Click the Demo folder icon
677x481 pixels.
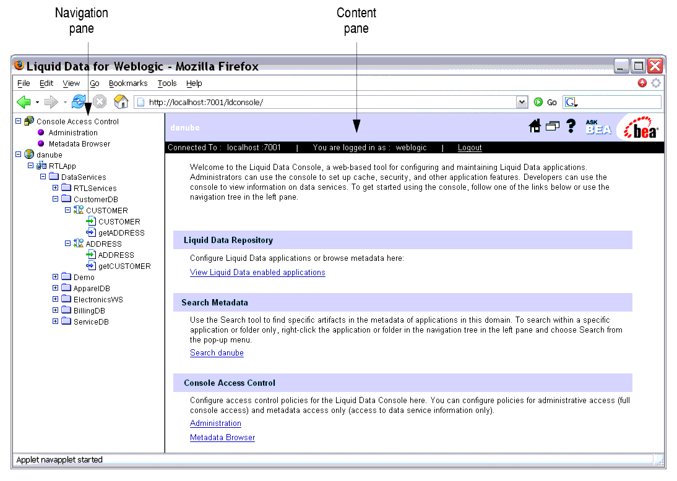click(x=66, y=276)
